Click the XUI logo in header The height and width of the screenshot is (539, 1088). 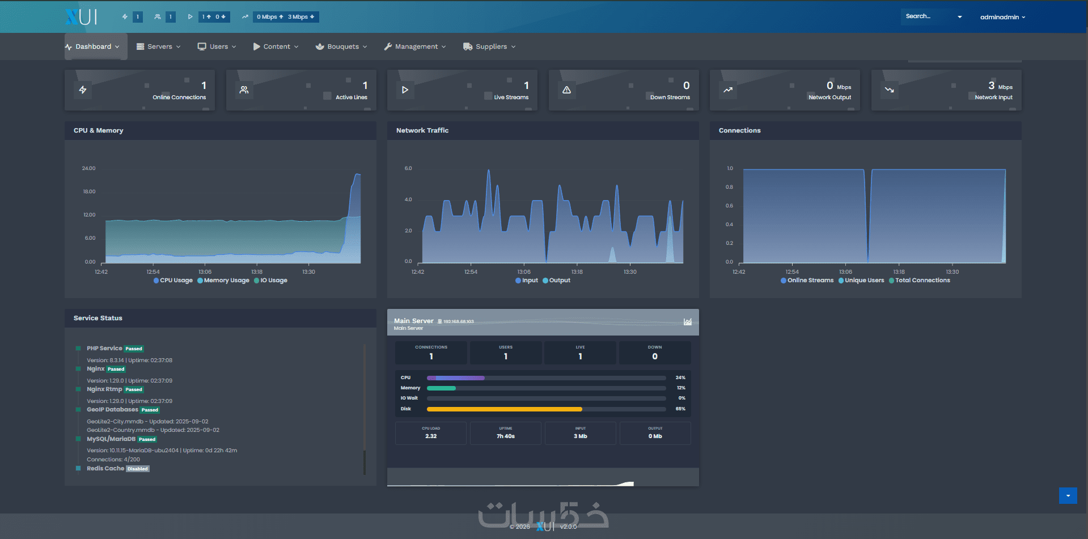point(81,17)
